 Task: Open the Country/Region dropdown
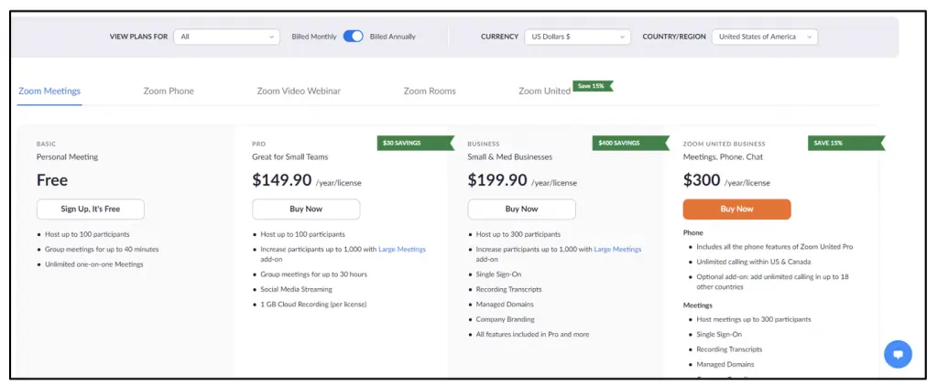click(x=765, y=37)
